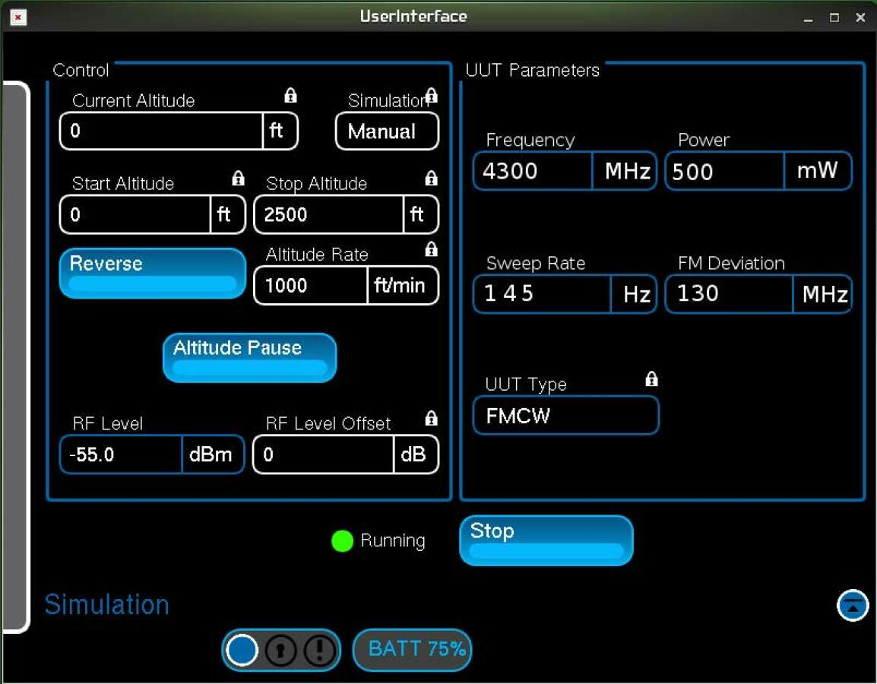Click the Simulation screen title text
Viewport: 877px width, 684px height.
pyautogui.click(x=107, y=605)
